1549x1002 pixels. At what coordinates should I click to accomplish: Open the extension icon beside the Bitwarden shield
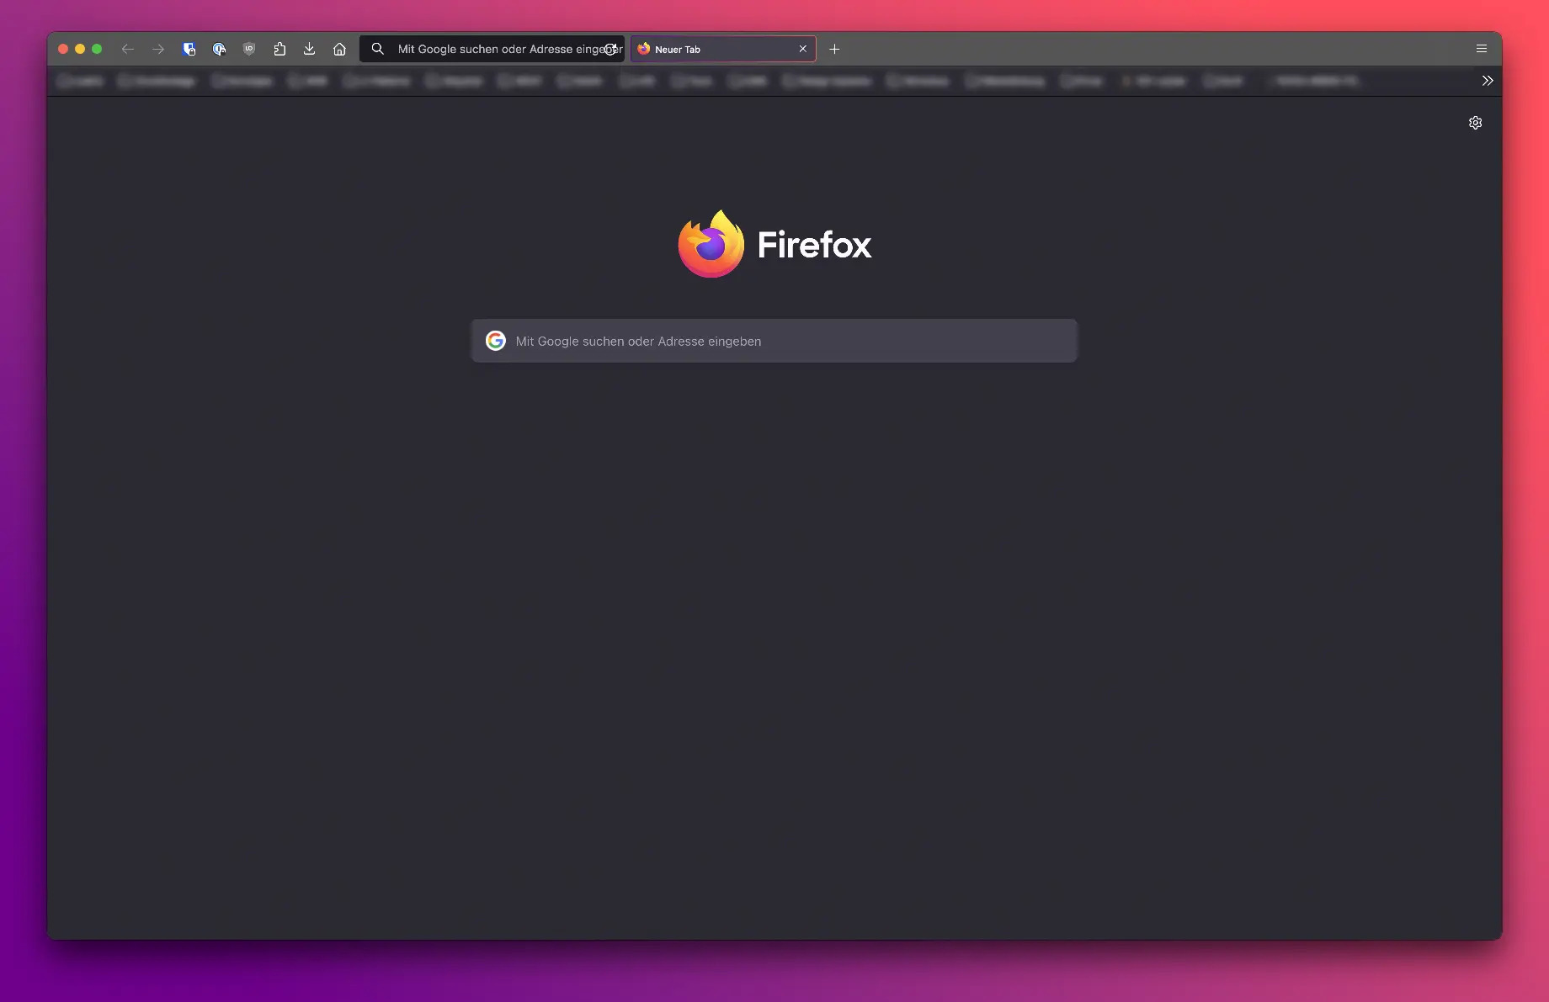click(x=219, y=49)
